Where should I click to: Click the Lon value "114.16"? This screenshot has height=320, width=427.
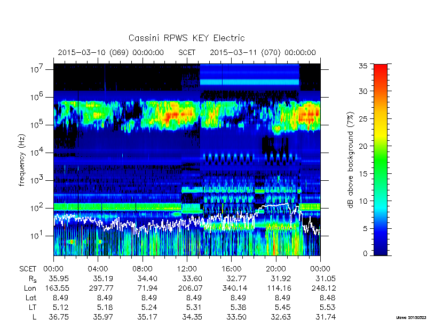(x=279, y=288)
